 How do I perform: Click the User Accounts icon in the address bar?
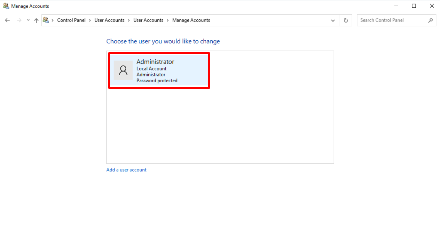click(46, 20)
